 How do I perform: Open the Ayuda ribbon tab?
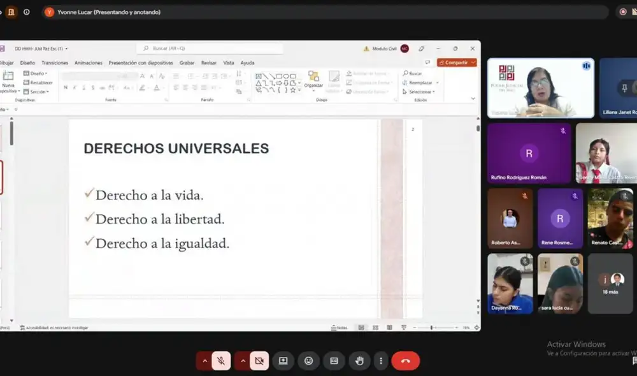[x=247, y=63]
